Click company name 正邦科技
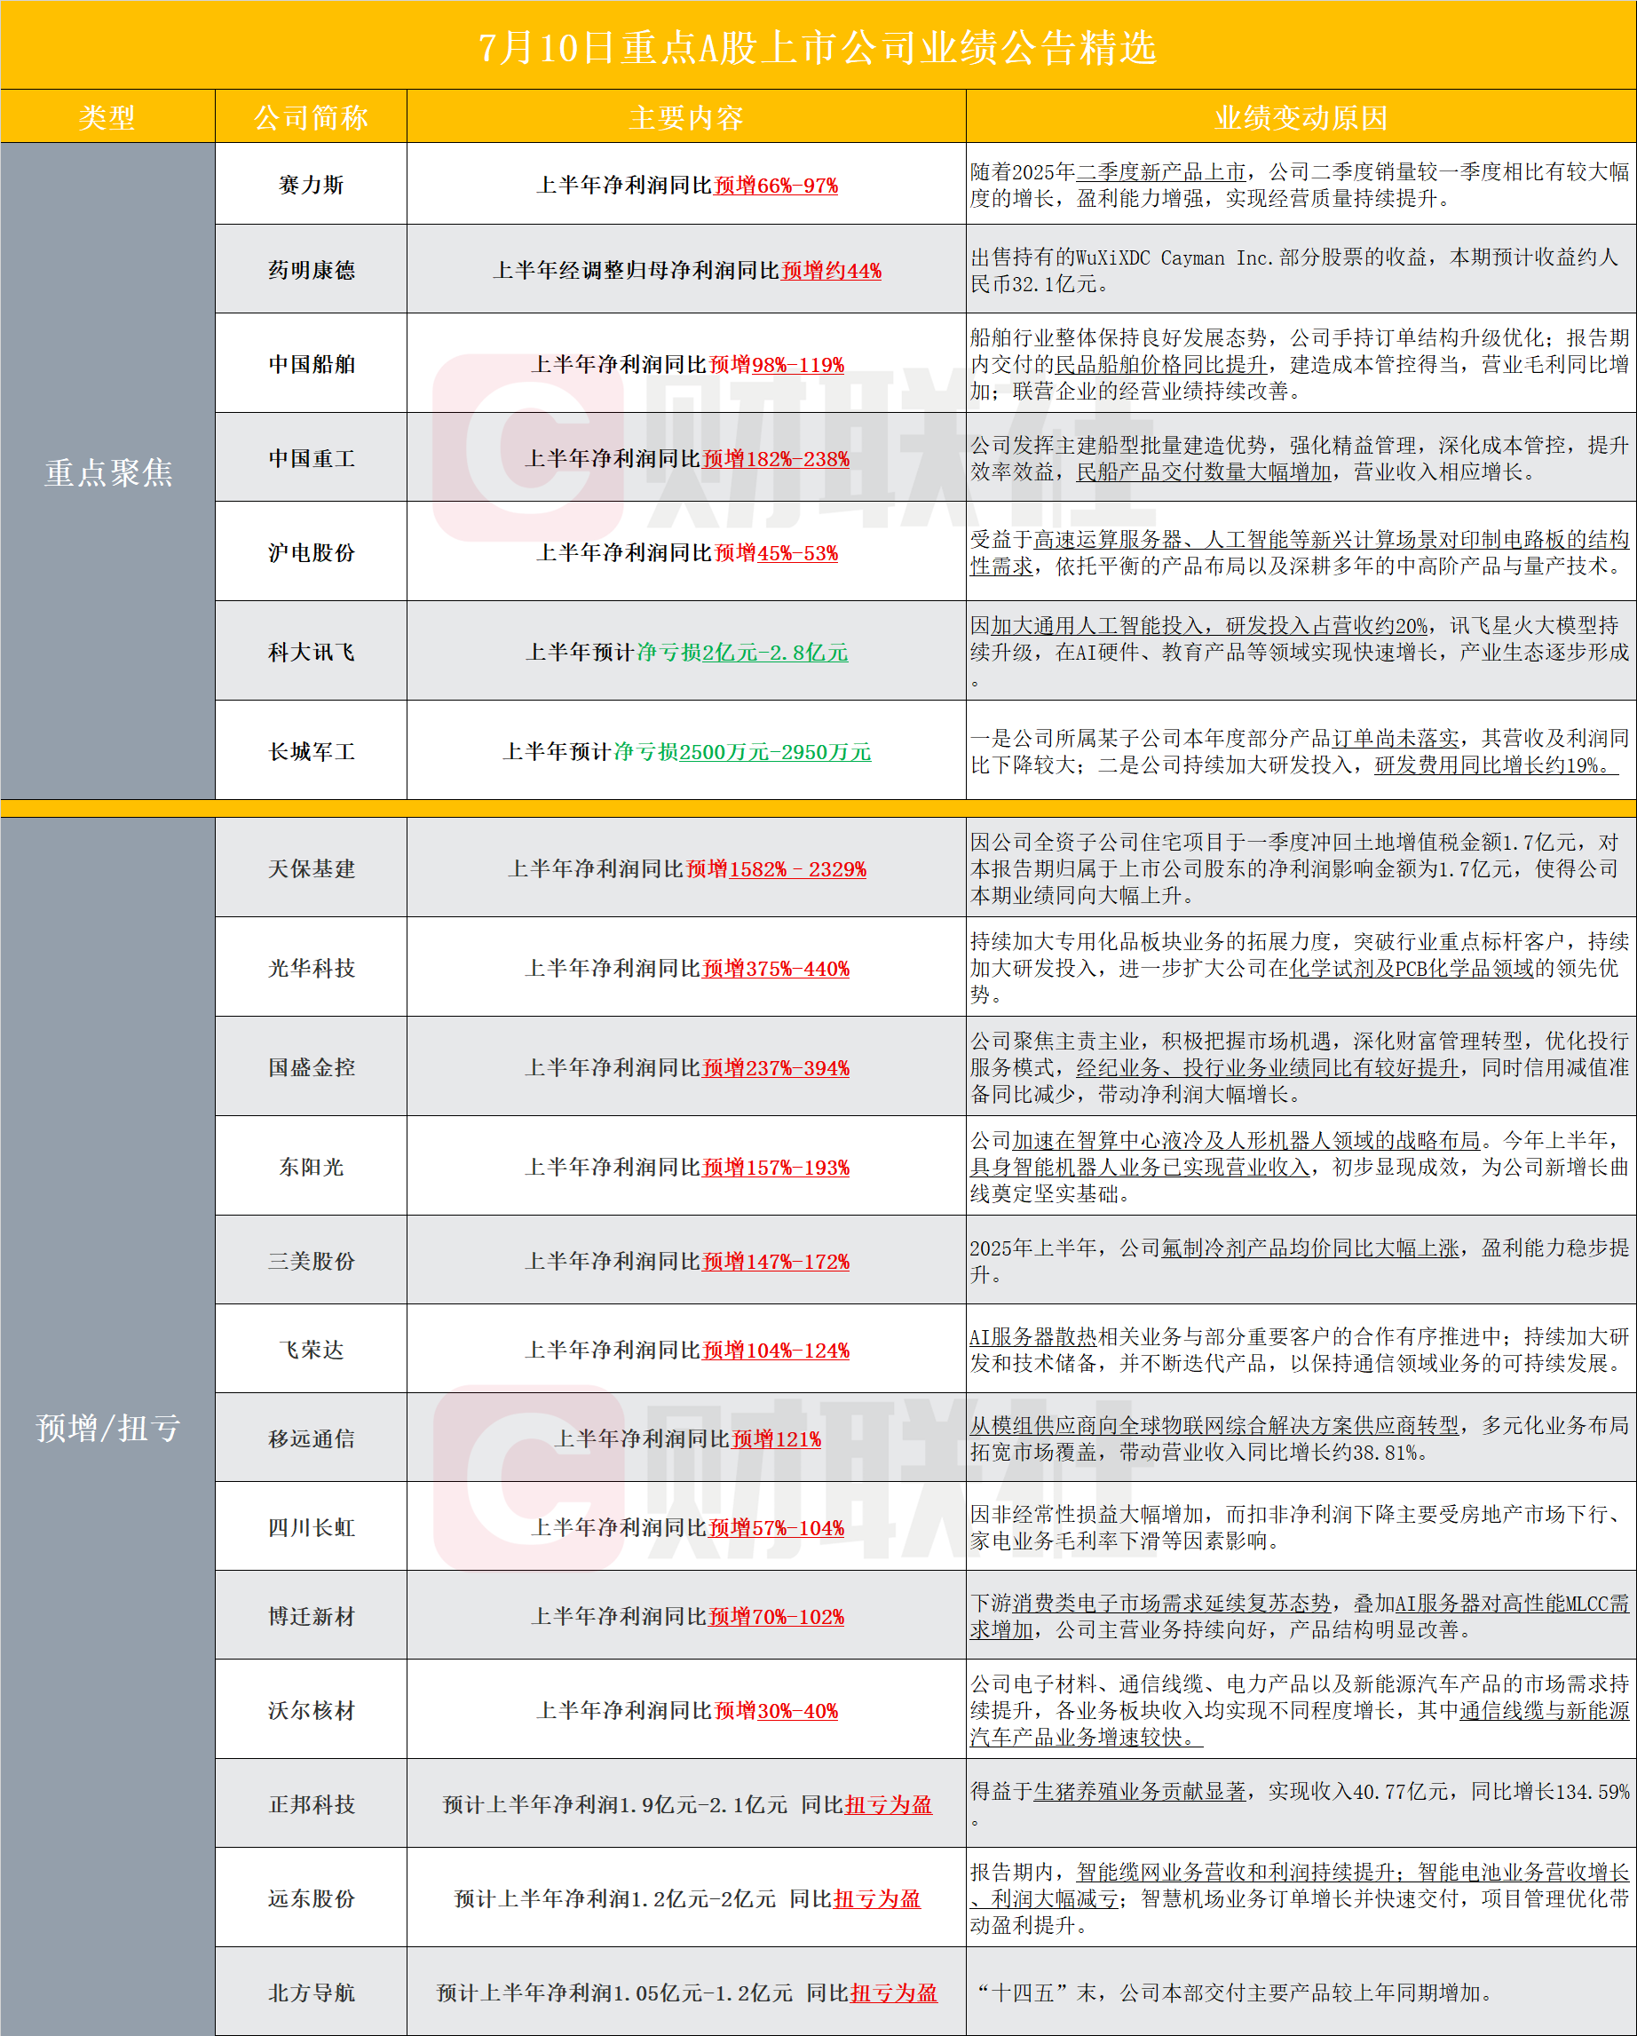The width and height of the screenshot is (1637, 2036). 311,1803
